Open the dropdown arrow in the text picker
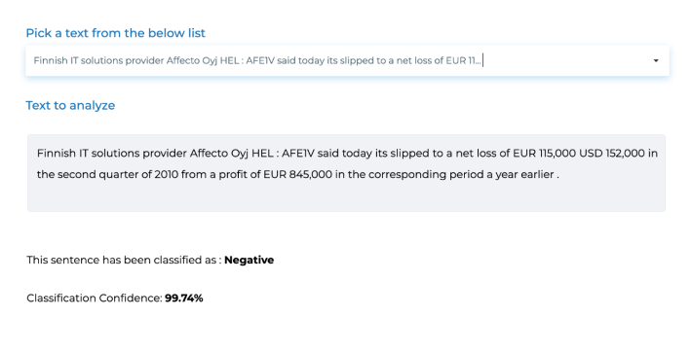This screenshot has width=692, height=351. [x=656, y=61]
